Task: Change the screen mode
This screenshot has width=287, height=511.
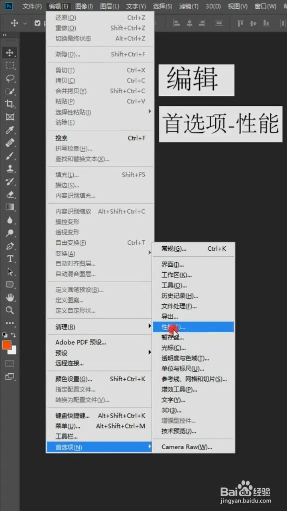Action: [10, 376]
